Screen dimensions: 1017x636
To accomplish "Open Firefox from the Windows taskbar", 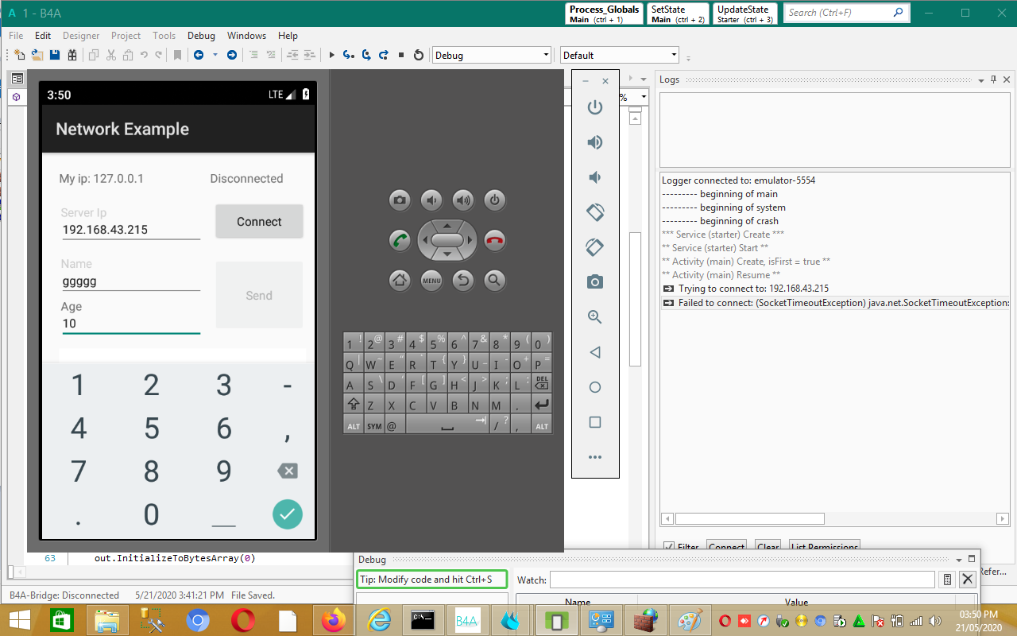I will tap(334, 620).
